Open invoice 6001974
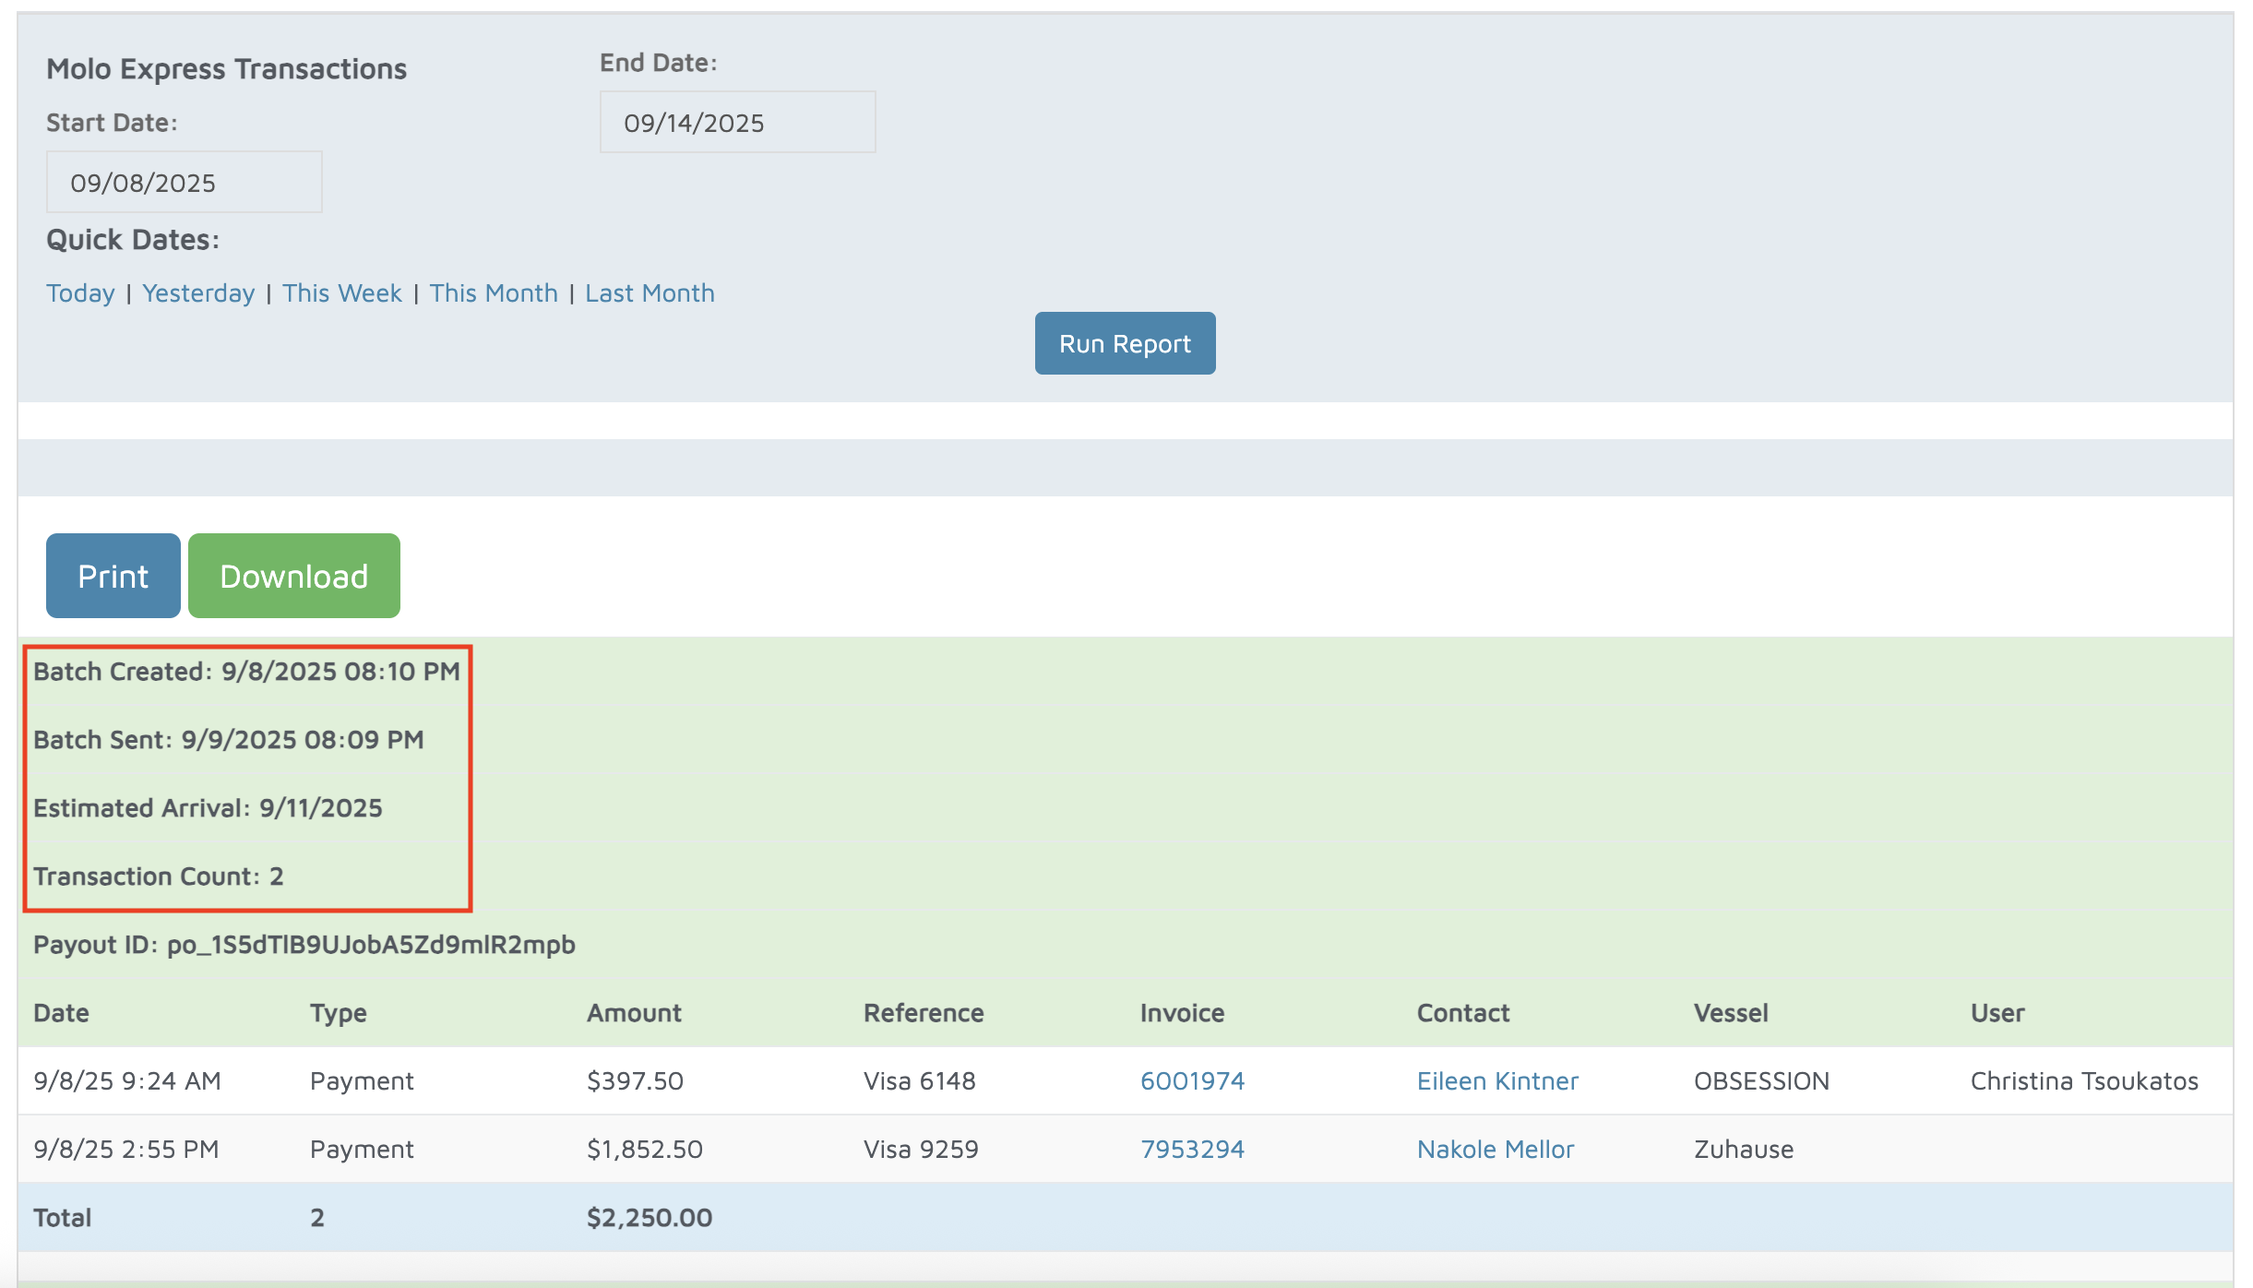The height and width of the screenshot is (1288, 2253). pyautogui.click(x=1192, y=1080)
